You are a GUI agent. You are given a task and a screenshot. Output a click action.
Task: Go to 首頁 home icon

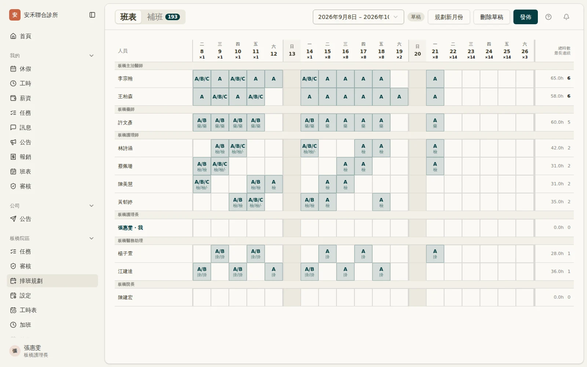[x=13, y=36]
